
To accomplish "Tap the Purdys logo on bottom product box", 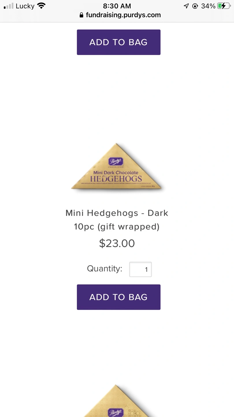I will 116,412.
